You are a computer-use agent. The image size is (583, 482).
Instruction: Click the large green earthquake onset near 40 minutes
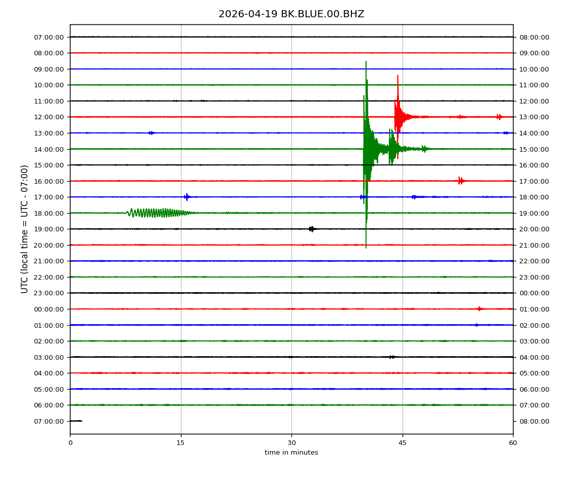pyautogui.click(x=366, y=149)
